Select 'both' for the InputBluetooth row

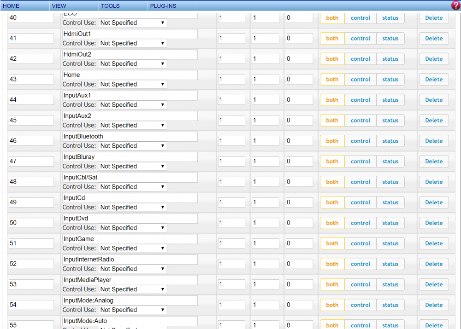[332, 141]
